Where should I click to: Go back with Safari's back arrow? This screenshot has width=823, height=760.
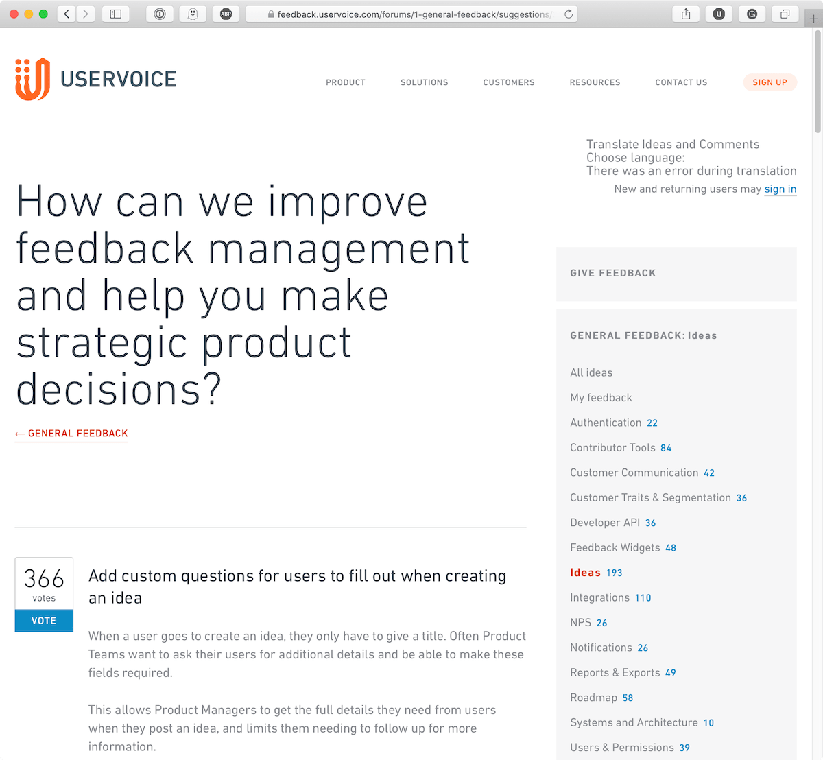tap(67, 14)
